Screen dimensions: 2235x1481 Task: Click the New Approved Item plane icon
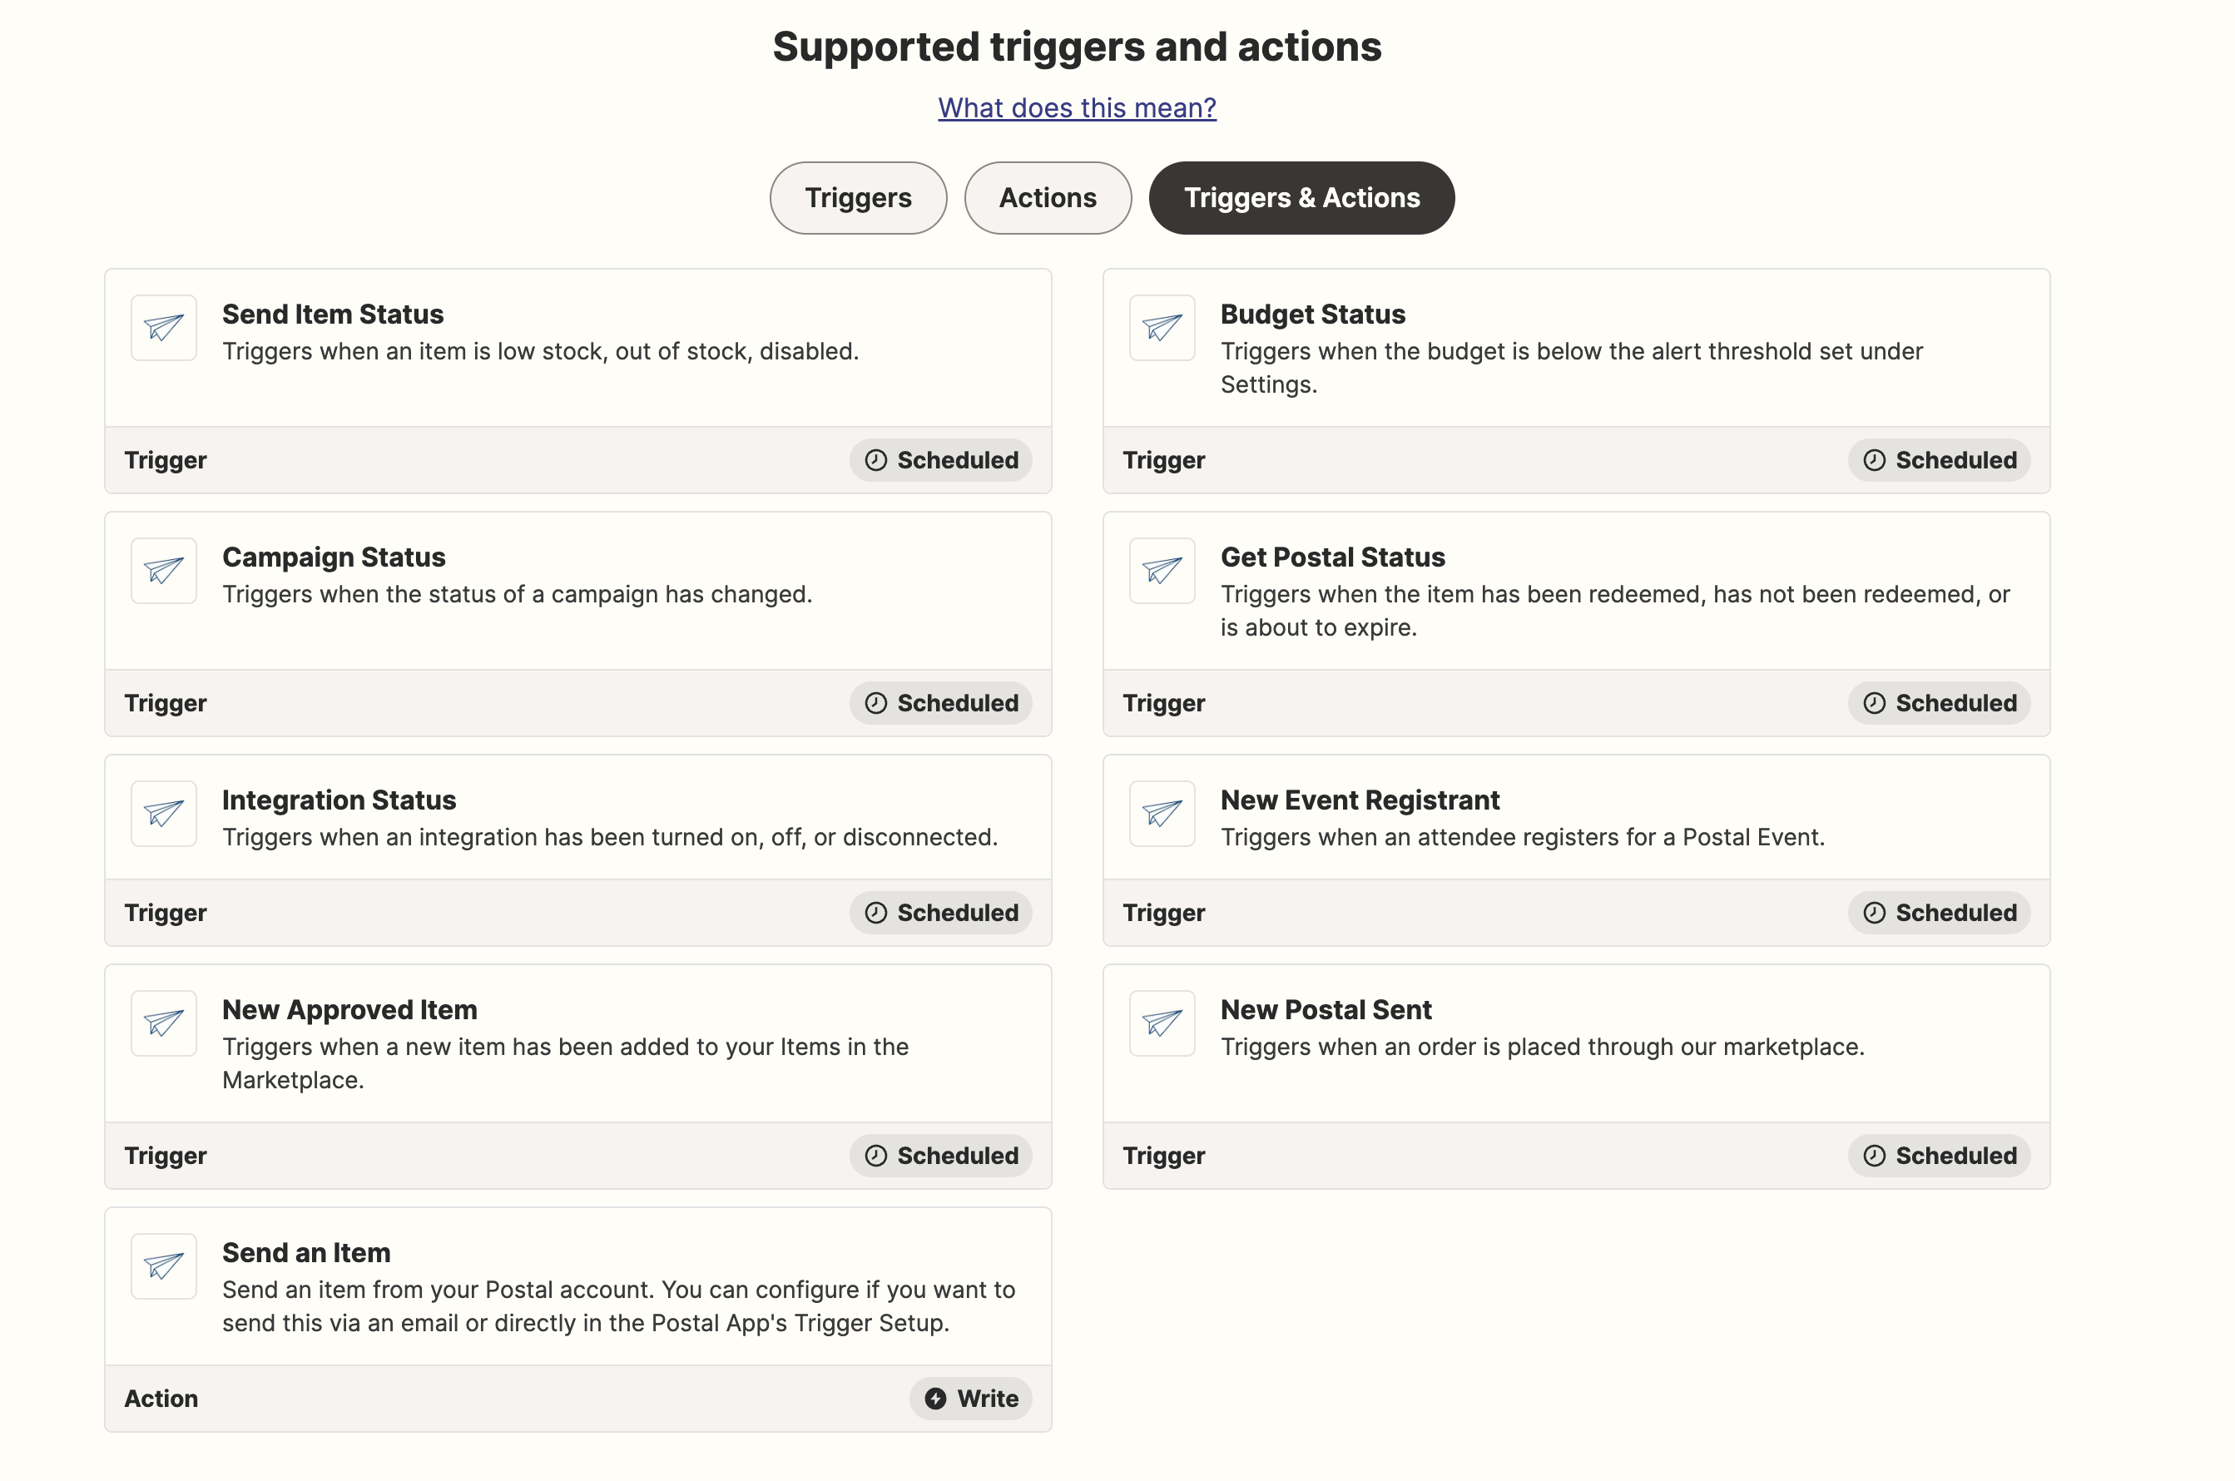(163, 1023)
